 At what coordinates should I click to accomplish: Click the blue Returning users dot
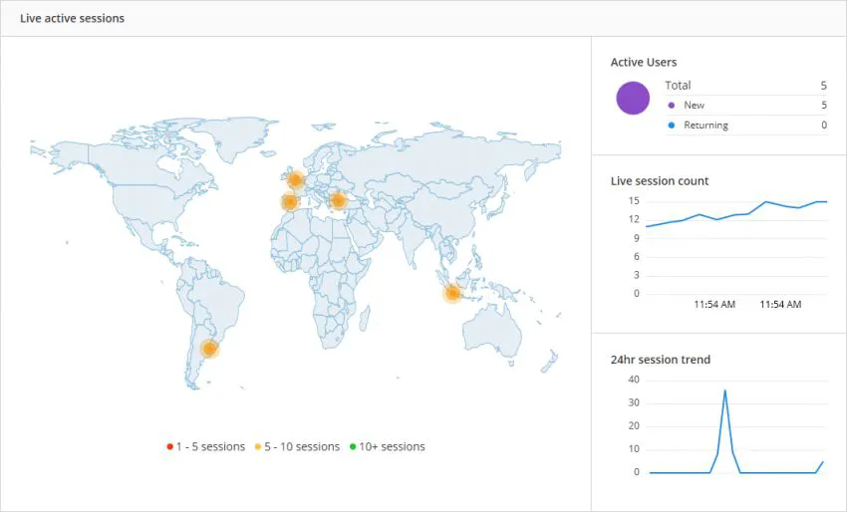click(672, 126)
